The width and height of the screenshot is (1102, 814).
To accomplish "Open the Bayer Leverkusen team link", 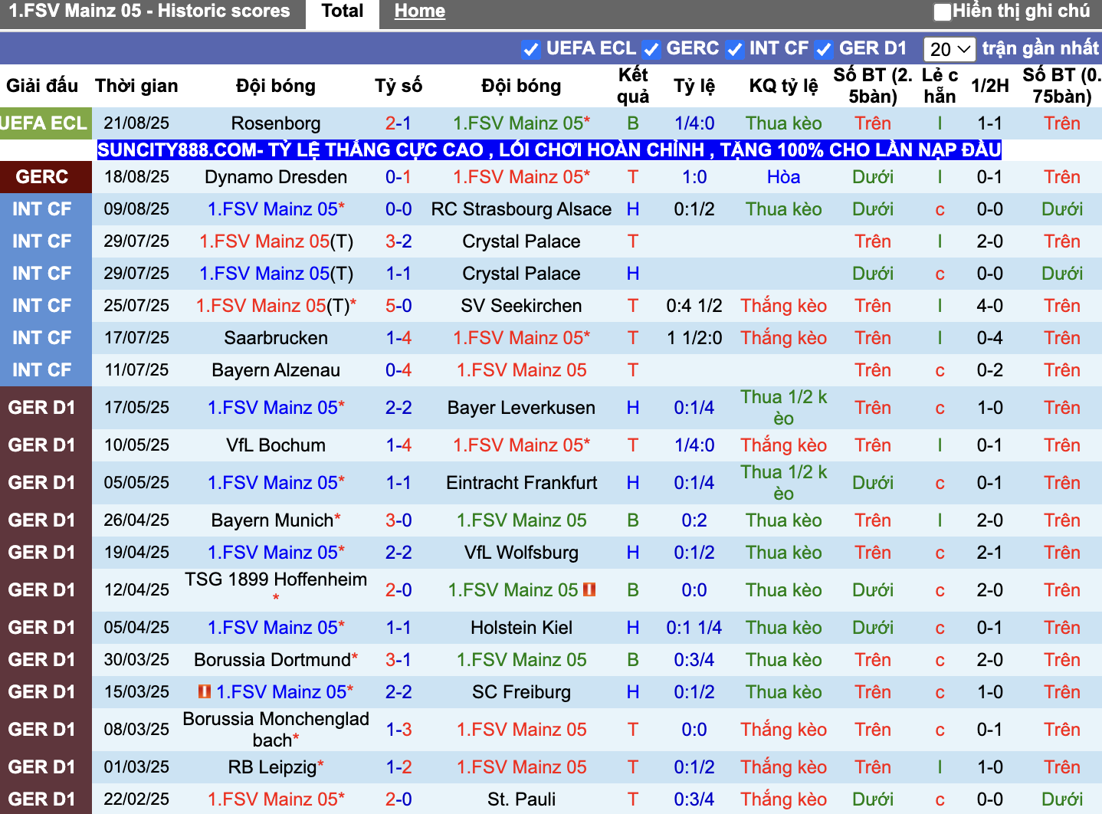I will pos(521,408).
